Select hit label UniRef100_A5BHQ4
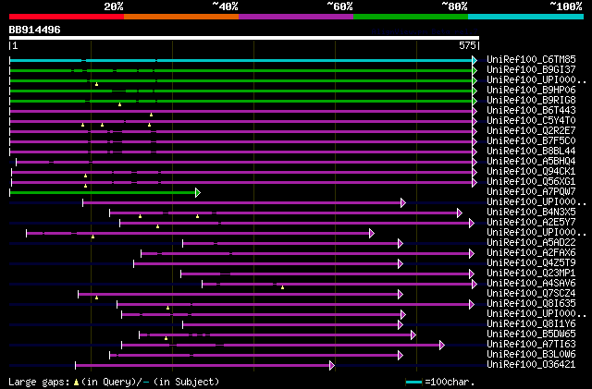 531,161
